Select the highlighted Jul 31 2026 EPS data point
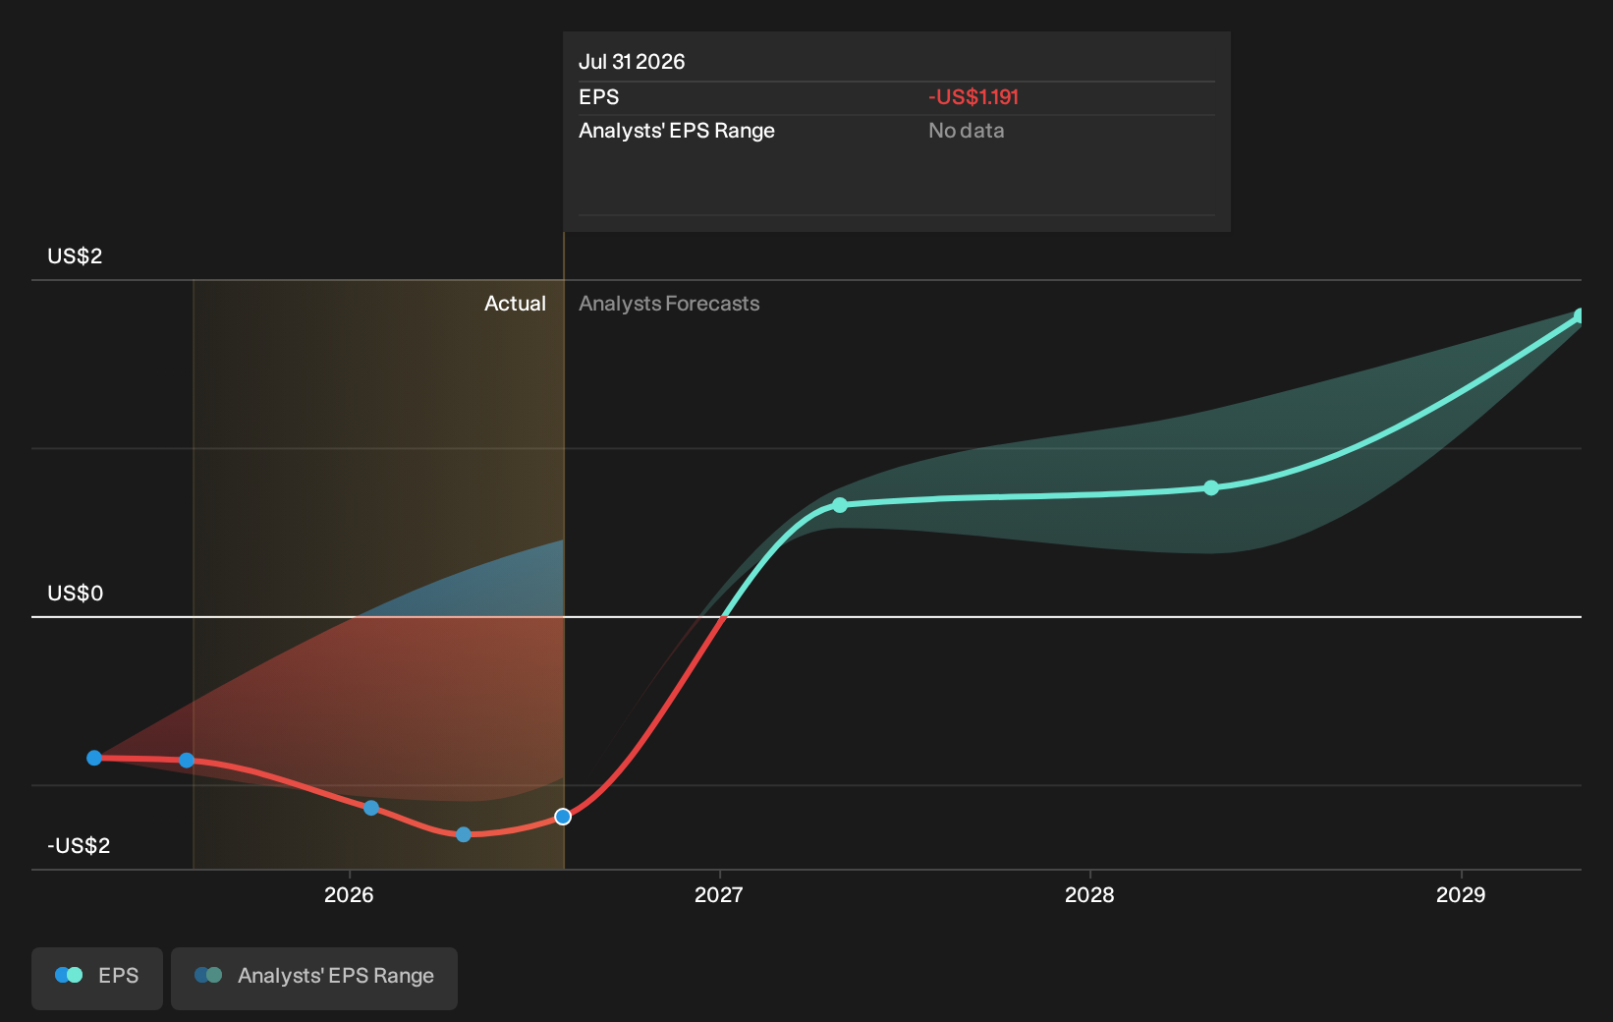The height and width of the screenshot is (1022, 1613). pos(563,817)
